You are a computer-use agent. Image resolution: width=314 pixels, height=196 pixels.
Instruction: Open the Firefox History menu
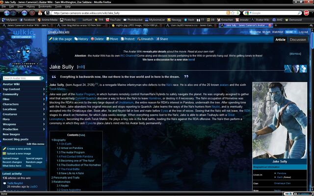coord(30,6)
